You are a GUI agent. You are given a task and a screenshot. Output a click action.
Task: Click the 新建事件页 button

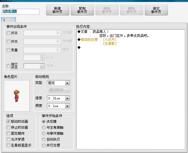click(x=58, y=10)
